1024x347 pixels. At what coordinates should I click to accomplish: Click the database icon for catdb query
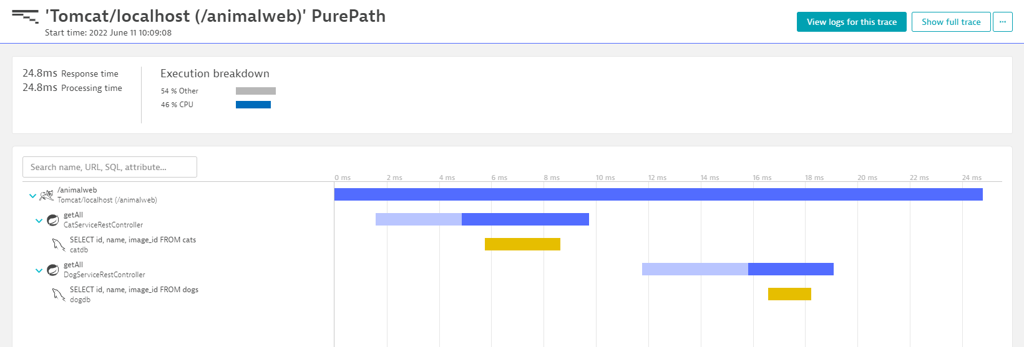[59, 245]
